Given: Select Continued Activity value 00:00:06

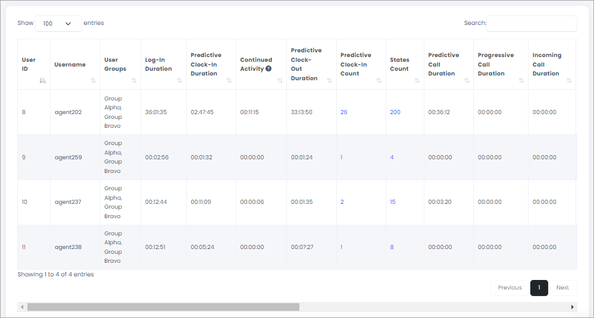Looking at the screenshot, I should pos(252,202).
